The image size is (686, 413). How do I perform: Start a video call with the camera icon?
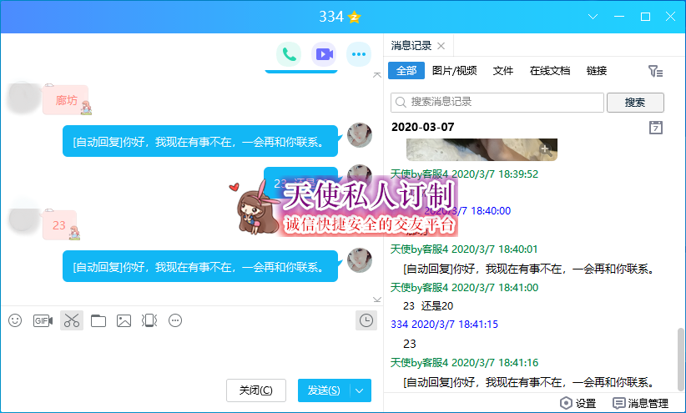coord(324,54)
